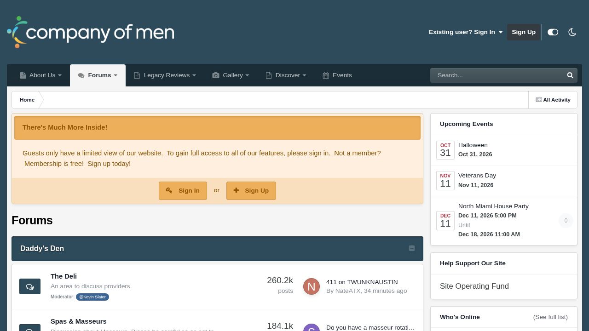Click the Upcoming Events heading
589x331 pixels.
[466, 124]
